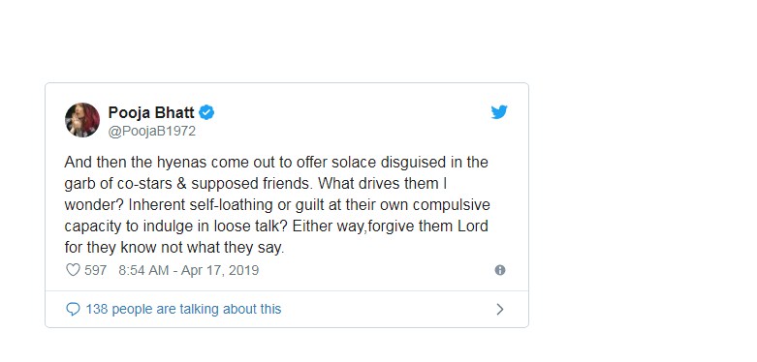Open the @PoojaB1972 handle link
The width and height of the screenshot is (757, 362).
click(151, 131)
